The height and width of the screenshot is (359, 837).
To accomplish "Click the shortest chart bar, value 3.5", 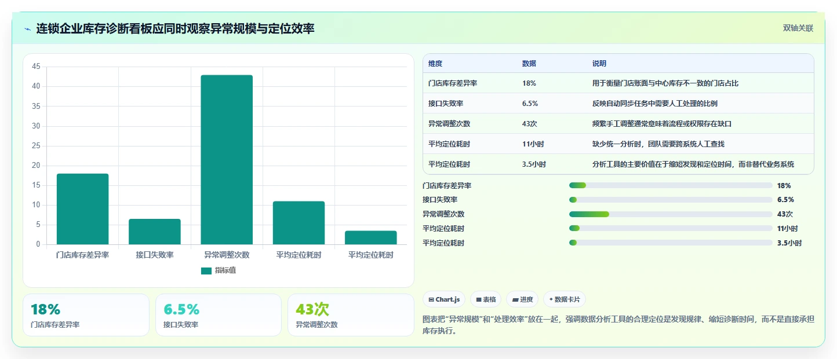I will click(371, 237).
